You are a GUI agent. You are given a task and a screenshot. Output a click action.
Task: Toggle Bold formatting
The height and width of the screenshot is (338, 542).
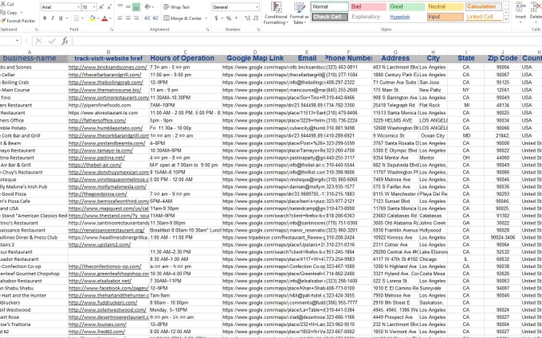45,18
